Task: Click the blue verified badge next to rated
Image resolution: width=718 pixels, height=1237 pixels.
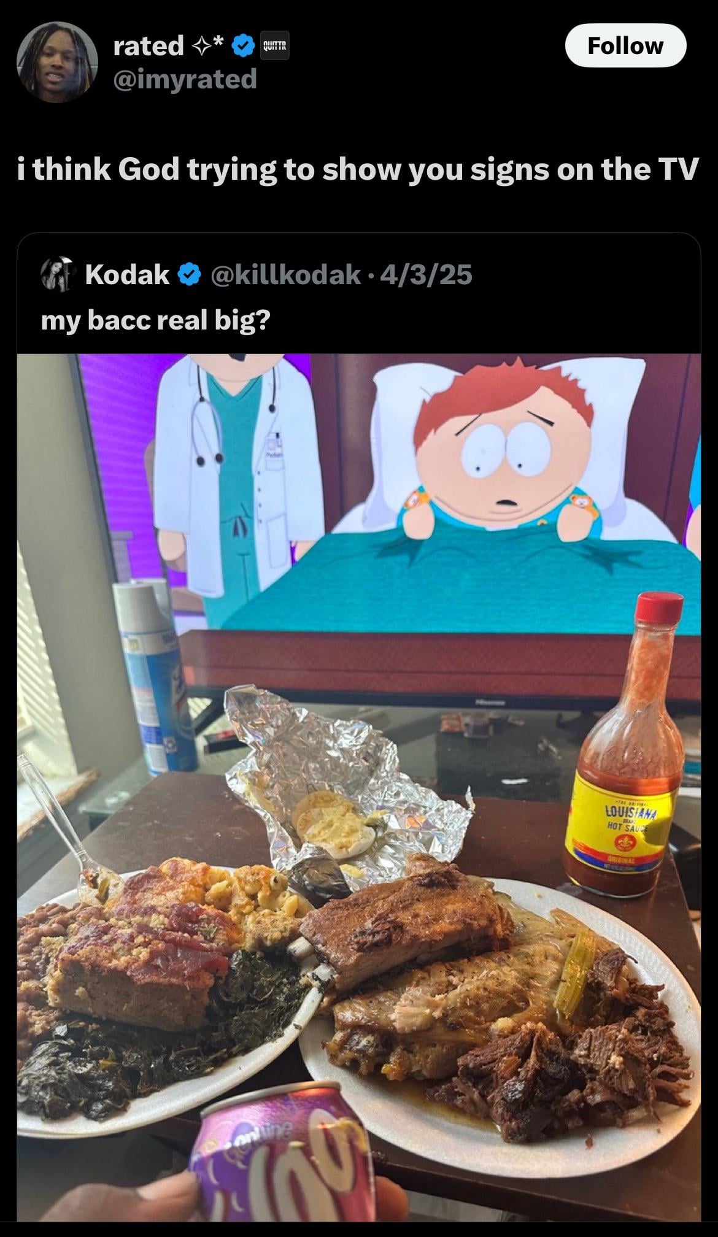Action: (243, 45)
